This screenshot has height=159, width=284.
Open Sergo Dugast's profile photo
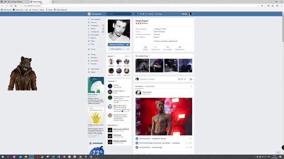pyautogui.click(x=119, y=30)
